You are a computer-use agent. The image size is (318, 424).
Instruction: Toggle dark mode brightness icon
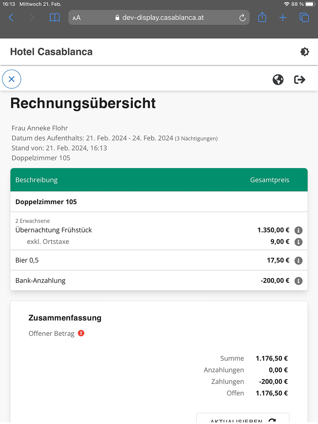click(x=304, y=52)
